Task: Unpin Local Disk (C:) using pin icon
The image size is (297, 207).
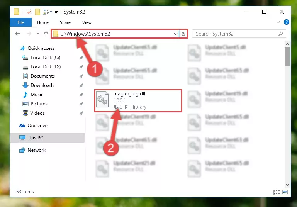Action: click(81, 58)
